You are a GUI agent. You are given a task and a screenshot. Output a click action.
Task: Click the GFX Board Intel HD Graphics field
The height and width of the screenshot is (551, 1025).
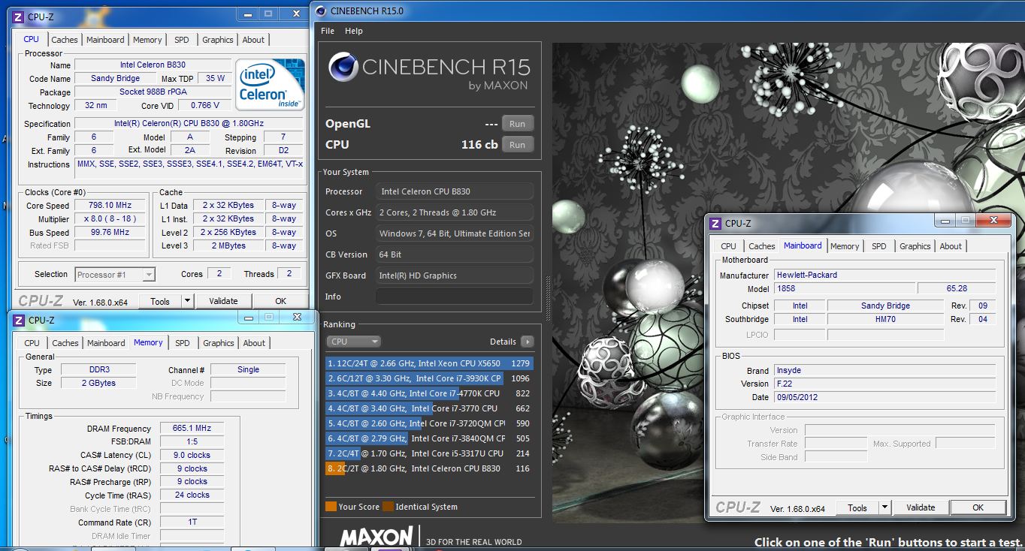(x=455, y=275)
